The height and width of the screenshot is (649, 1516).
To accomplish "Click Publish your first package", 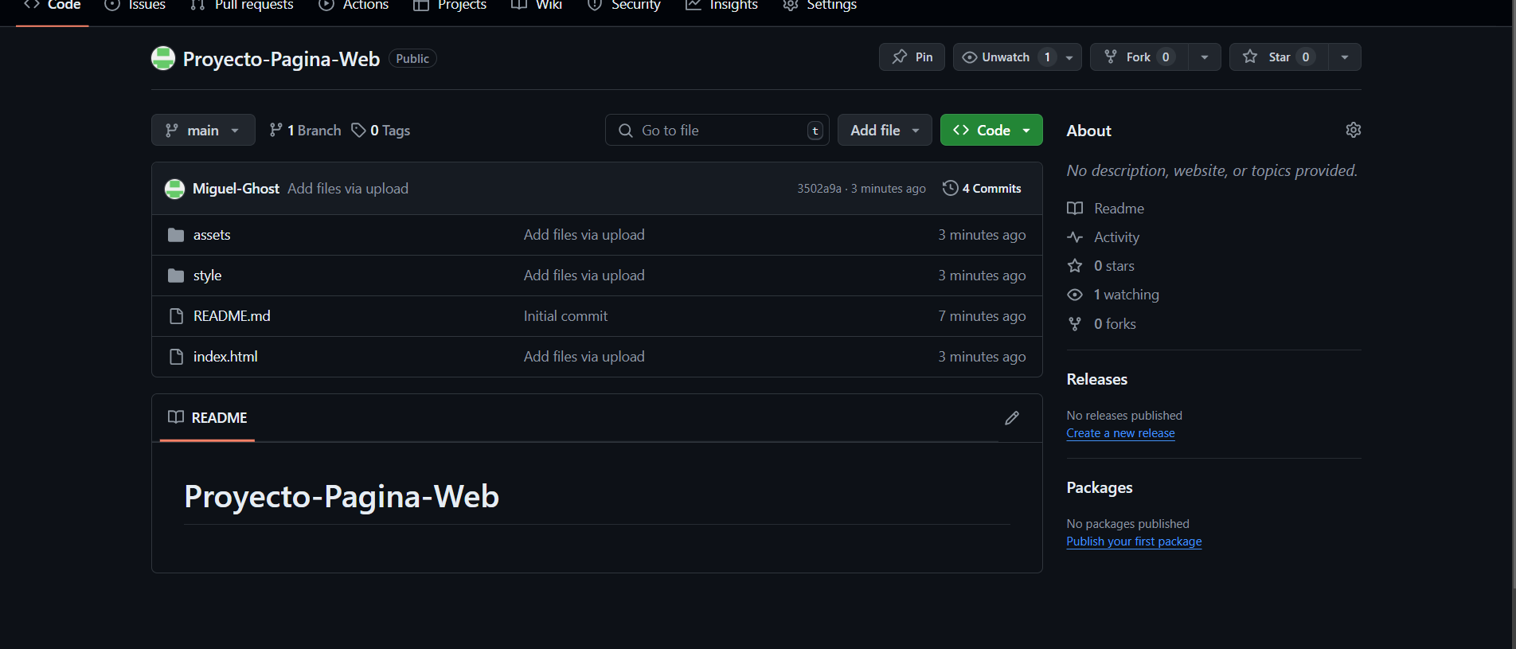I will pyautogui.click(x=1134, y=541).
